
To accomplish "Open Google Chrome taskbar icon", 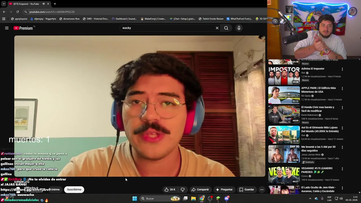I will [202, 198].
